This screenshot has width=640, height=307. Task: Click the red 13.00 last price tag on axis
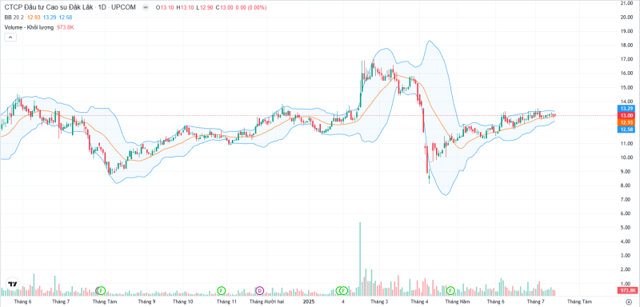627,116
